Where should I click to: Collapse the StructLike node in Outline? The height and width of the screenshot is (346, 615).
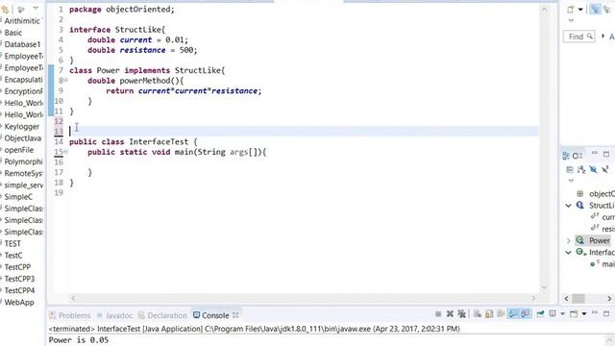(568, 206)
